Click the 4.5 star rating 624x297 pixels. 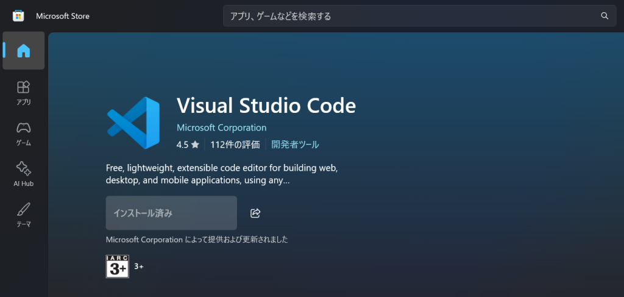[x=188, y=145]
